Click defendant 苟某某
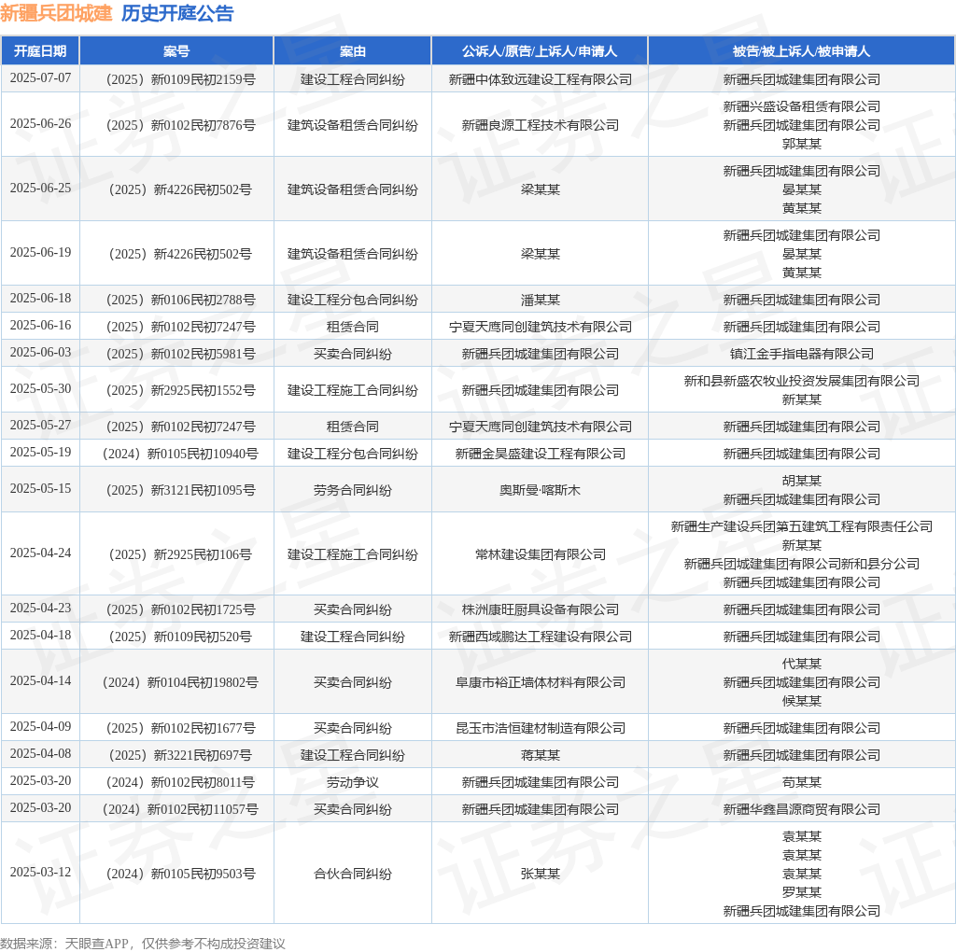 [801, 782]
